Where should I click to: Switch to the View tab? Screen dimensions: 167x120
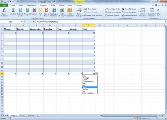click(x=70, y=5)
